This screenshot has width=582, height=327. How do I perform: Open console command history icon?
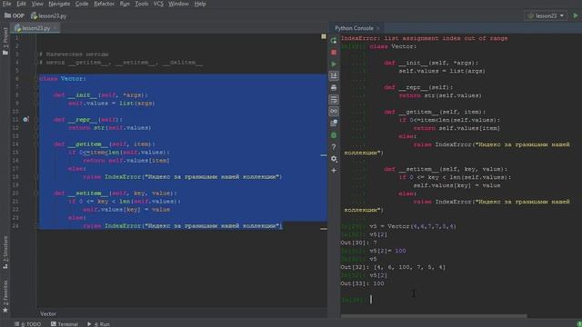(334, 124)
